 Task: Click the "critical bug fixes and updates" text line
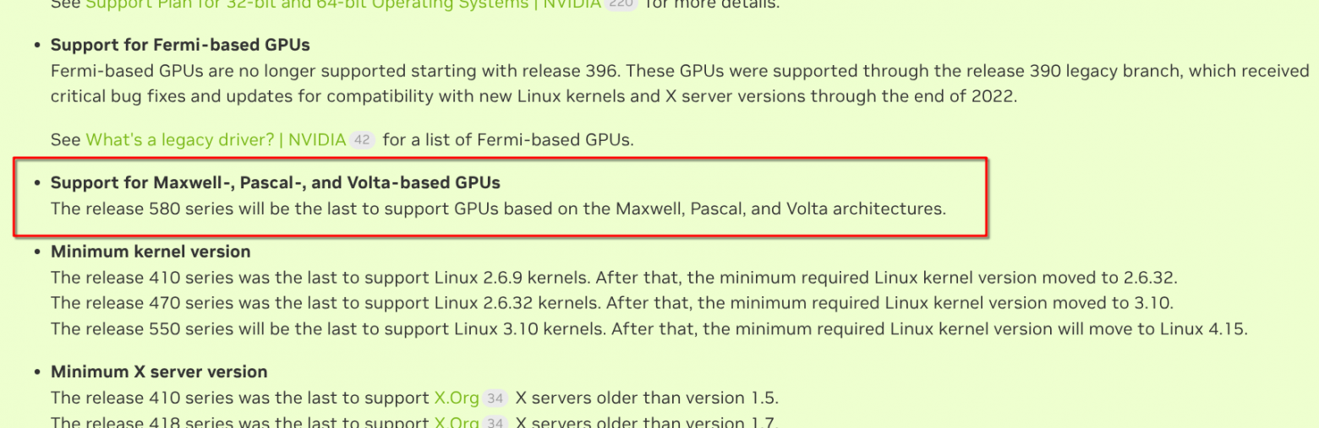click(x=534, y=95)
